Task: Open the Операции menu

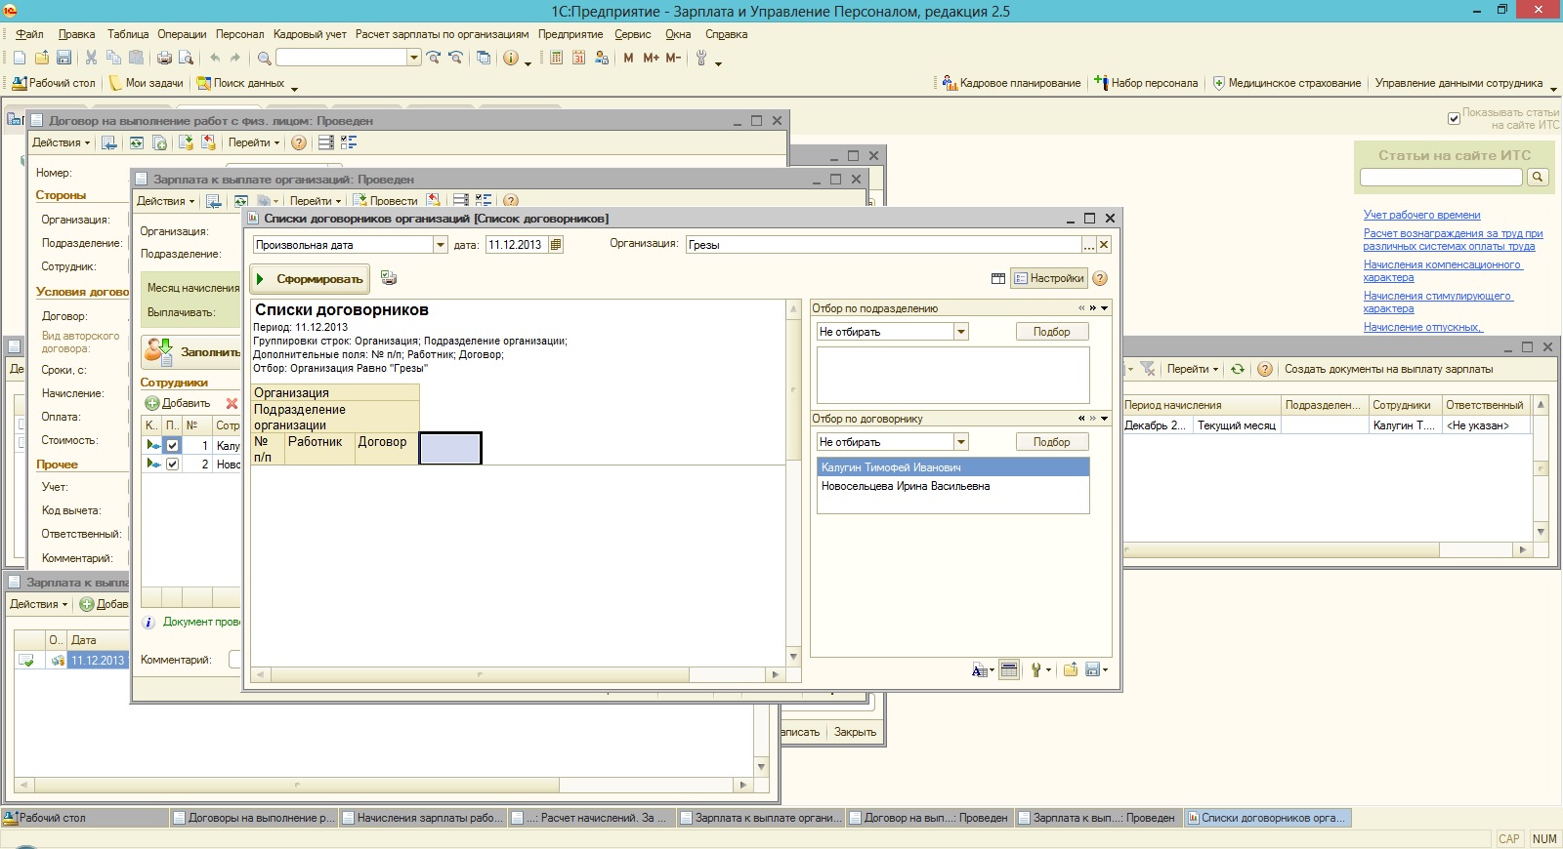Action: click(x=182, y=34)
